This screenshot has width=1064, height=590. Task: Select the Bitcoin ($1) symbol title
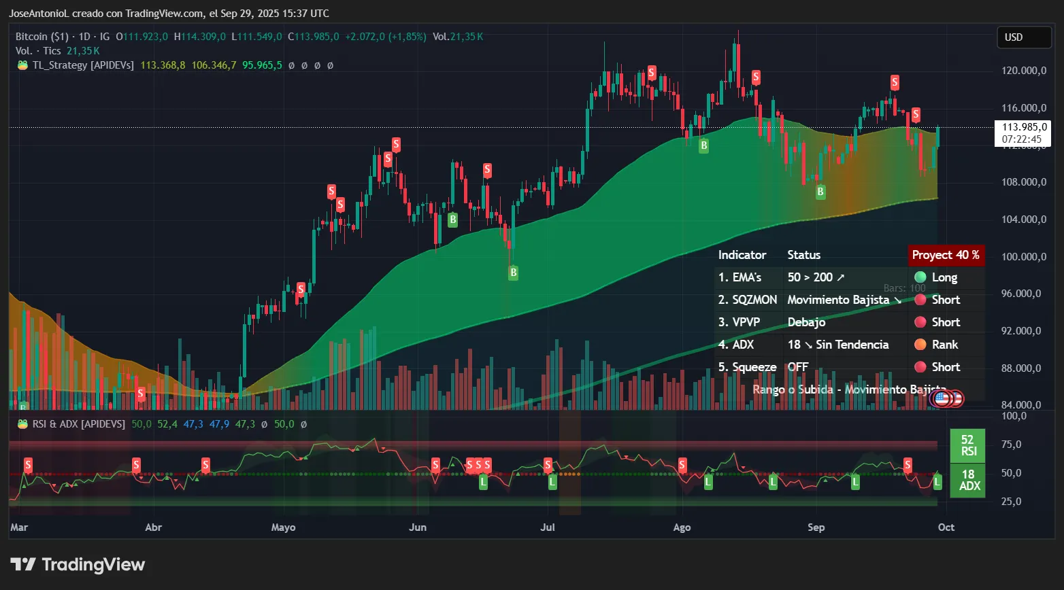41,37
